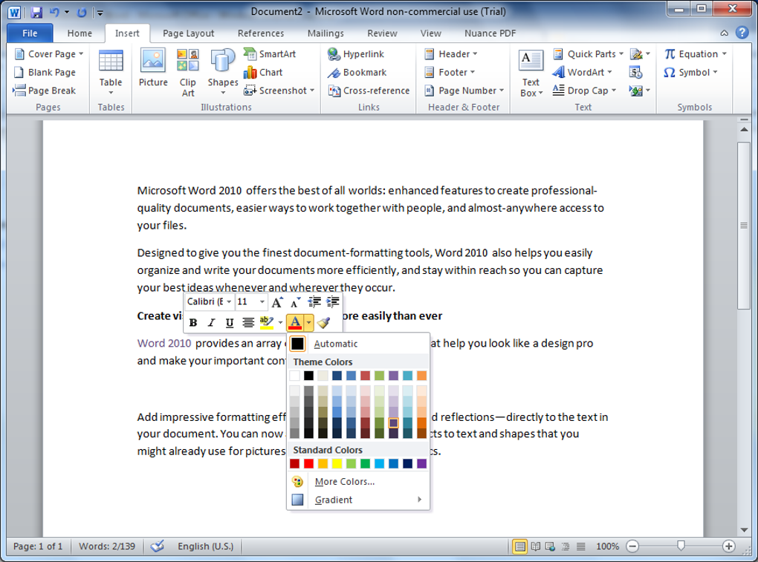Insert a Picture from the Illustrations group
Screen dimensions: 758x562
[153, 68]
